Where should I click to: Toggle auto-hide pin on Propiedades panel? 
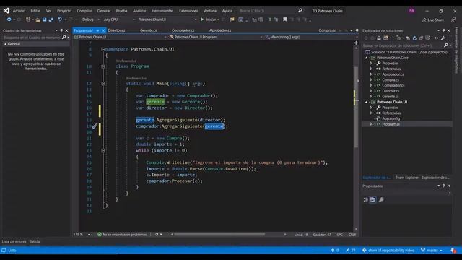tap(443, 186)
